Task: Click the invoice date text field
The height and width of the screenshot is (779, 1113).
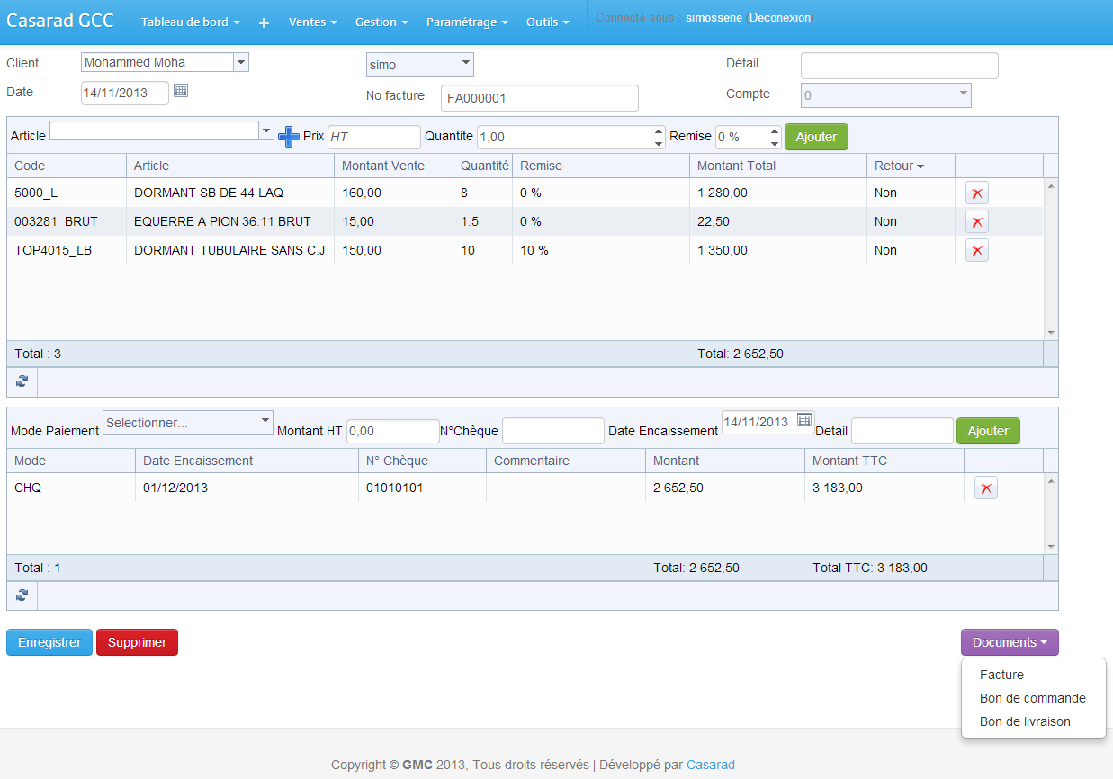Action: point(125,93)
